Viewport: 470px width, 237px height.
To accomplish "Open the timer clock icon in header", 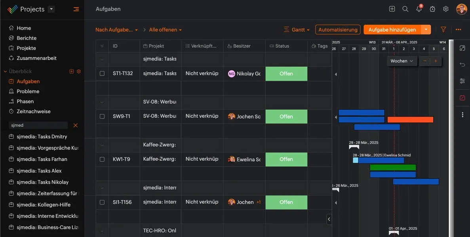I will [x=432, y=9].
